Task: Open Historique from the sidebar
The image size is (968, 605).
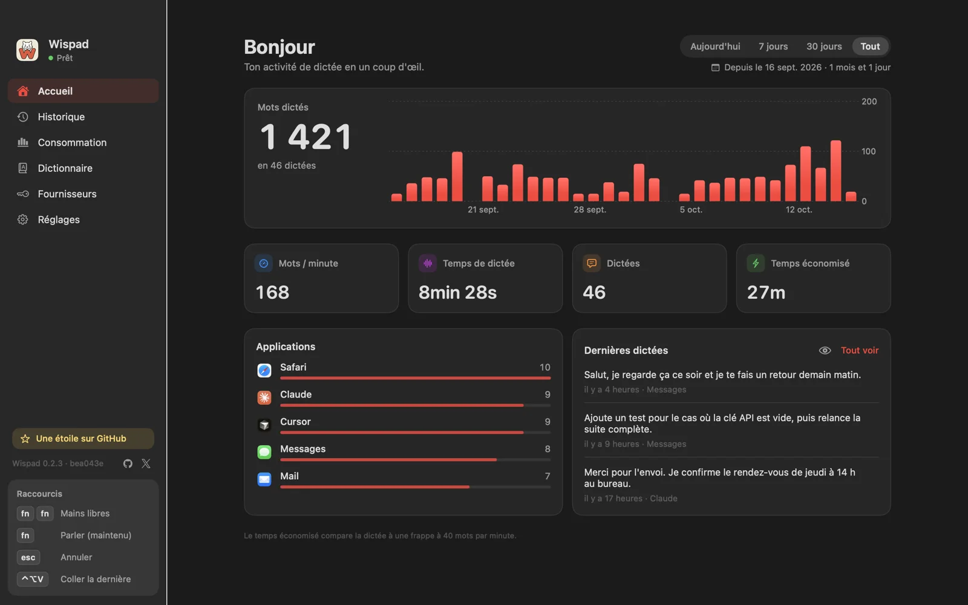Action: click(x=83, y=117)
